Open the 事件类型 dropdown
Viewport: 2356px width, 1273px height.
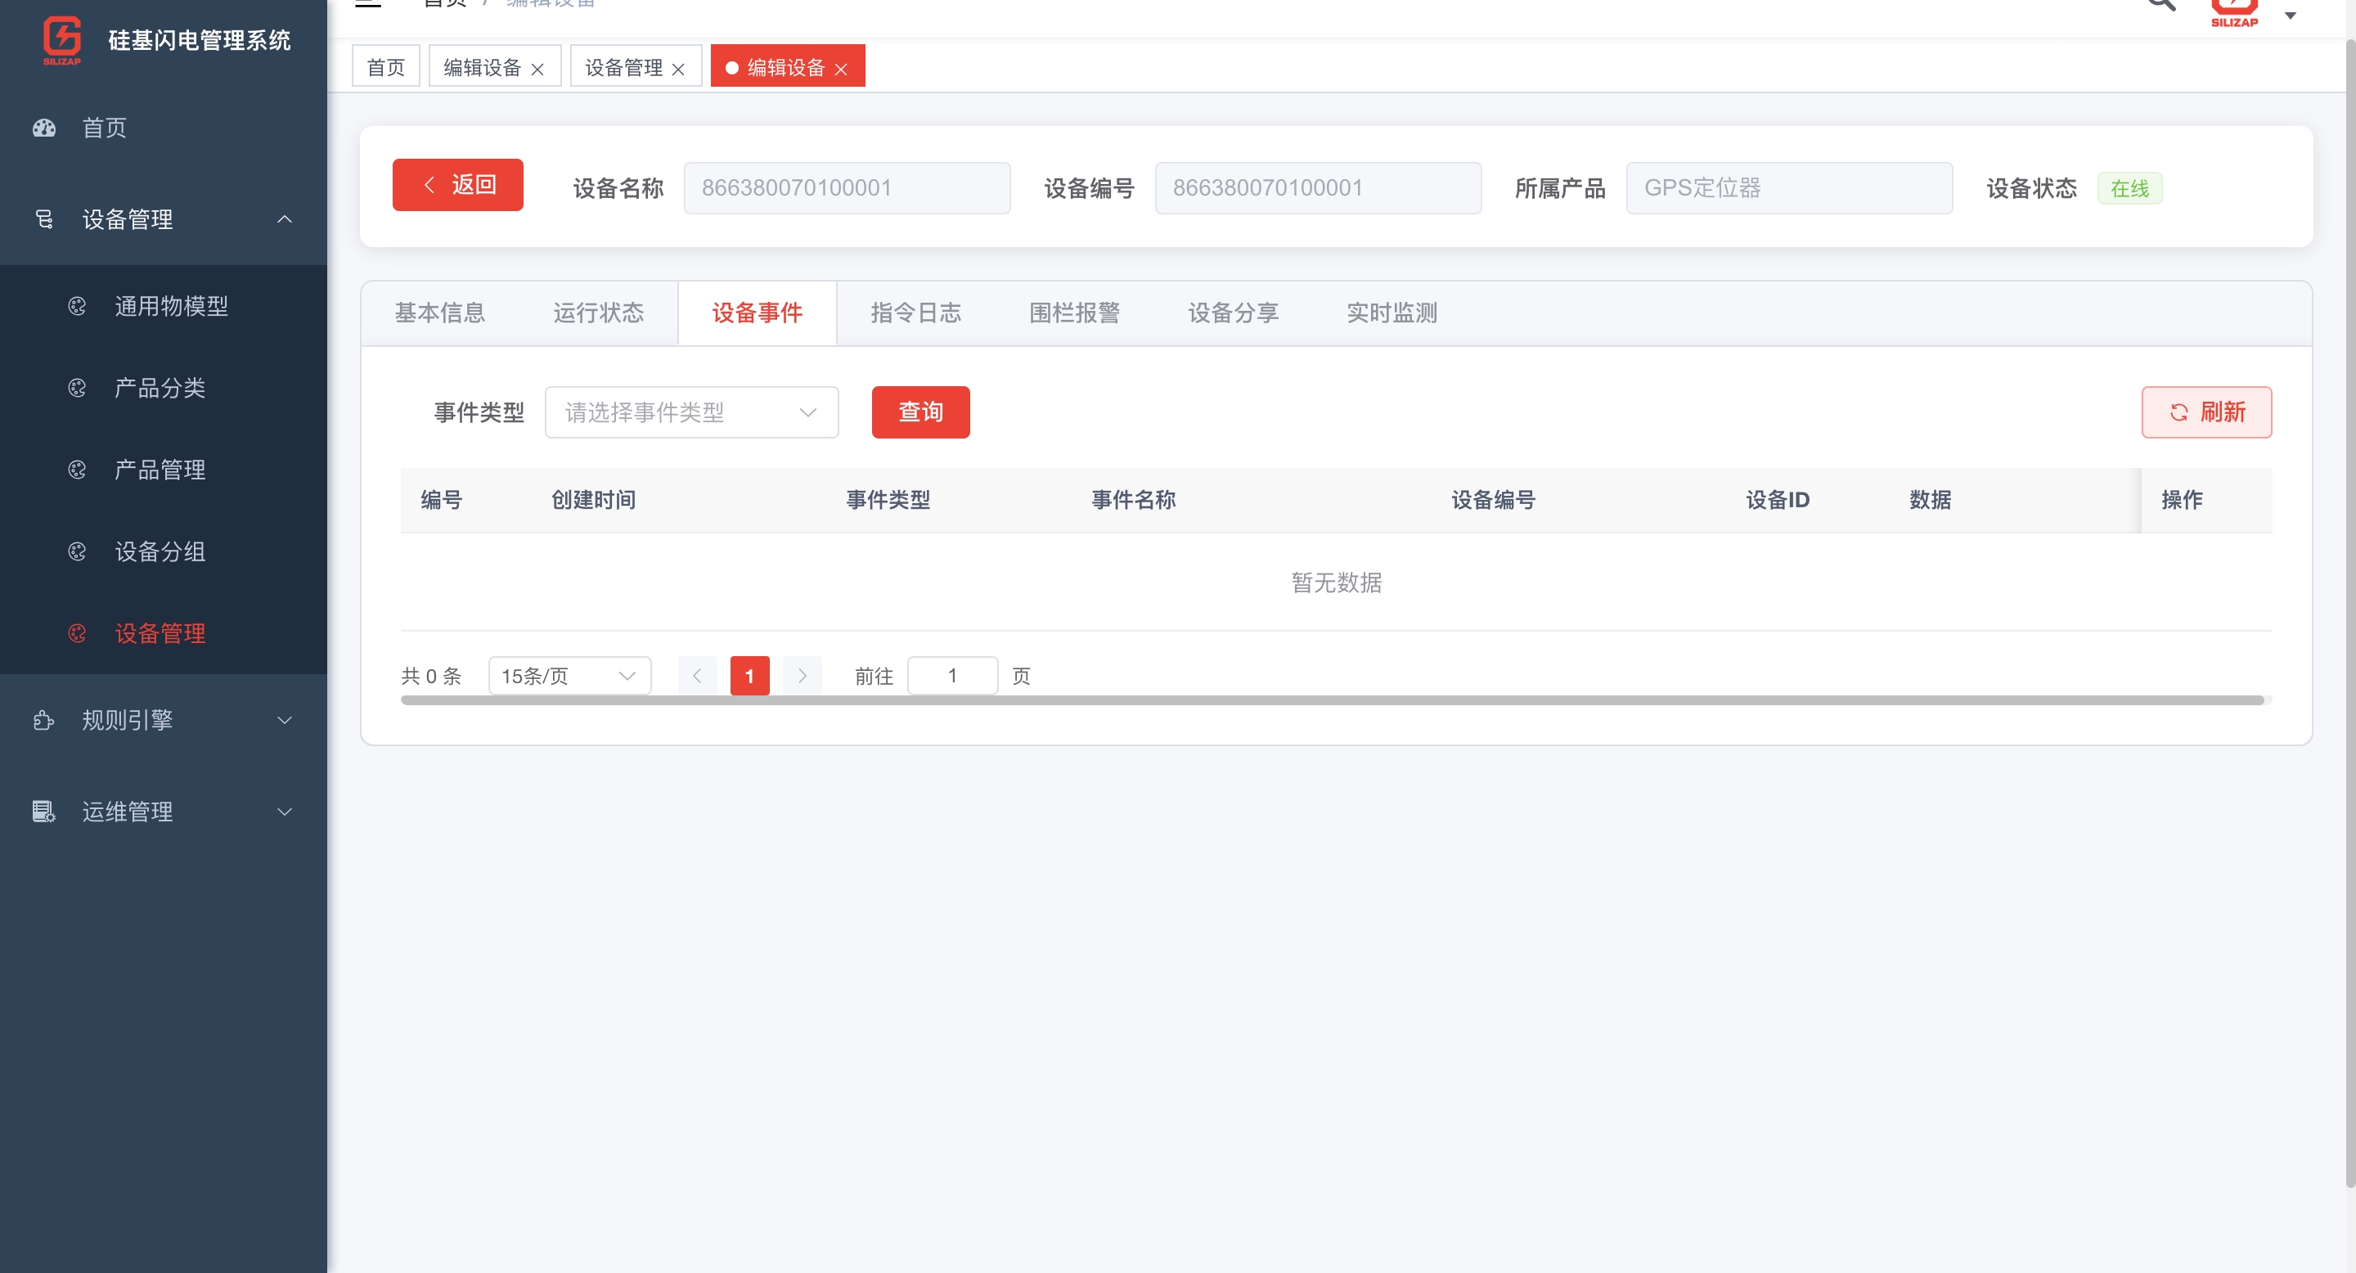point(691,412)
